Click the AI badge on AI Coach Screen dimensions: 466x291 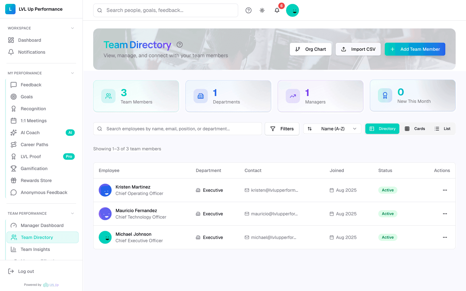(x=70, y=133)
